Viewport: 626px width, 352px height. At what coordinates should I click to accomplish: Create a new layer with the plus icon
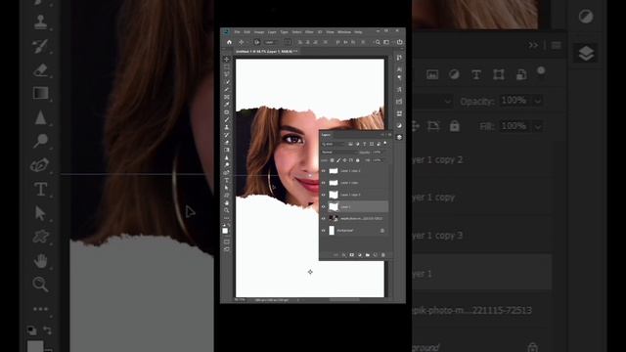[x=376, y=254]
